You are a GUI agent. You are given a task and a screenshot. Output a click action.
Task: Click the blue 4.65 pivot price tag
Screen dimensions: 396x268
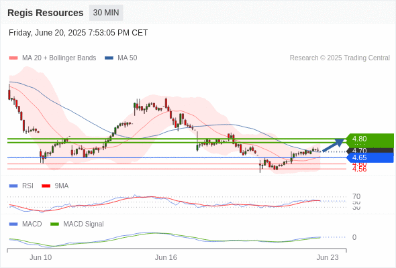pyautogui.click(x=370, y=158)
